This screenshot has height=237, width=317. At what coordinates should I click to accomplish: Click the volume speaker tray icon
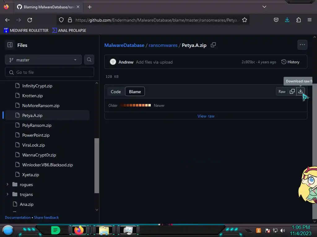tap(282, 230)
